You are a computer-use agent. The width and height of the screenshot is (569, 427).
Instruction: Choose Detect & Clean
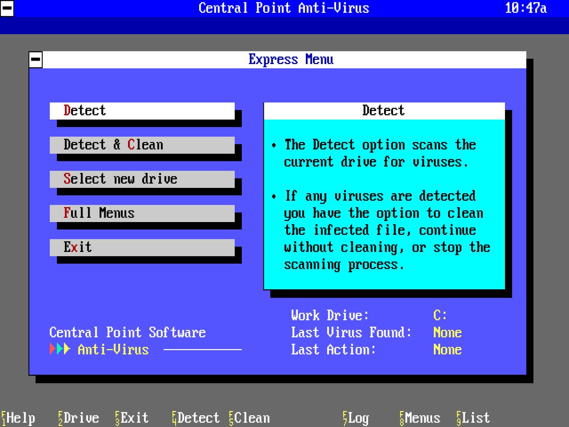(x=142, y=145)
